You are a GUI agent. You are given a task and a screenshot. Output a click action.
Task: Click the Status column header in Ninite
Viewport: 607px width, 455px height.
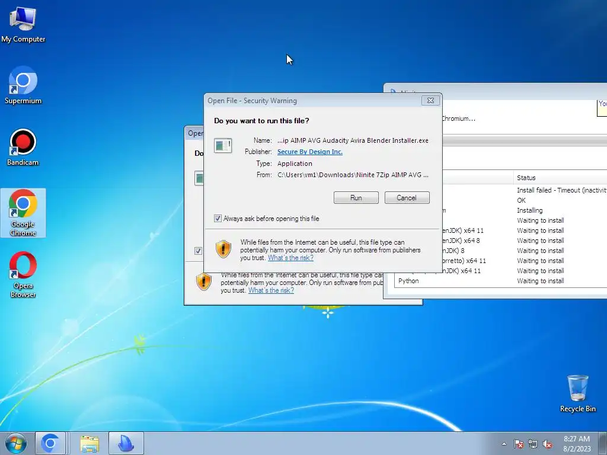[560, 178]
